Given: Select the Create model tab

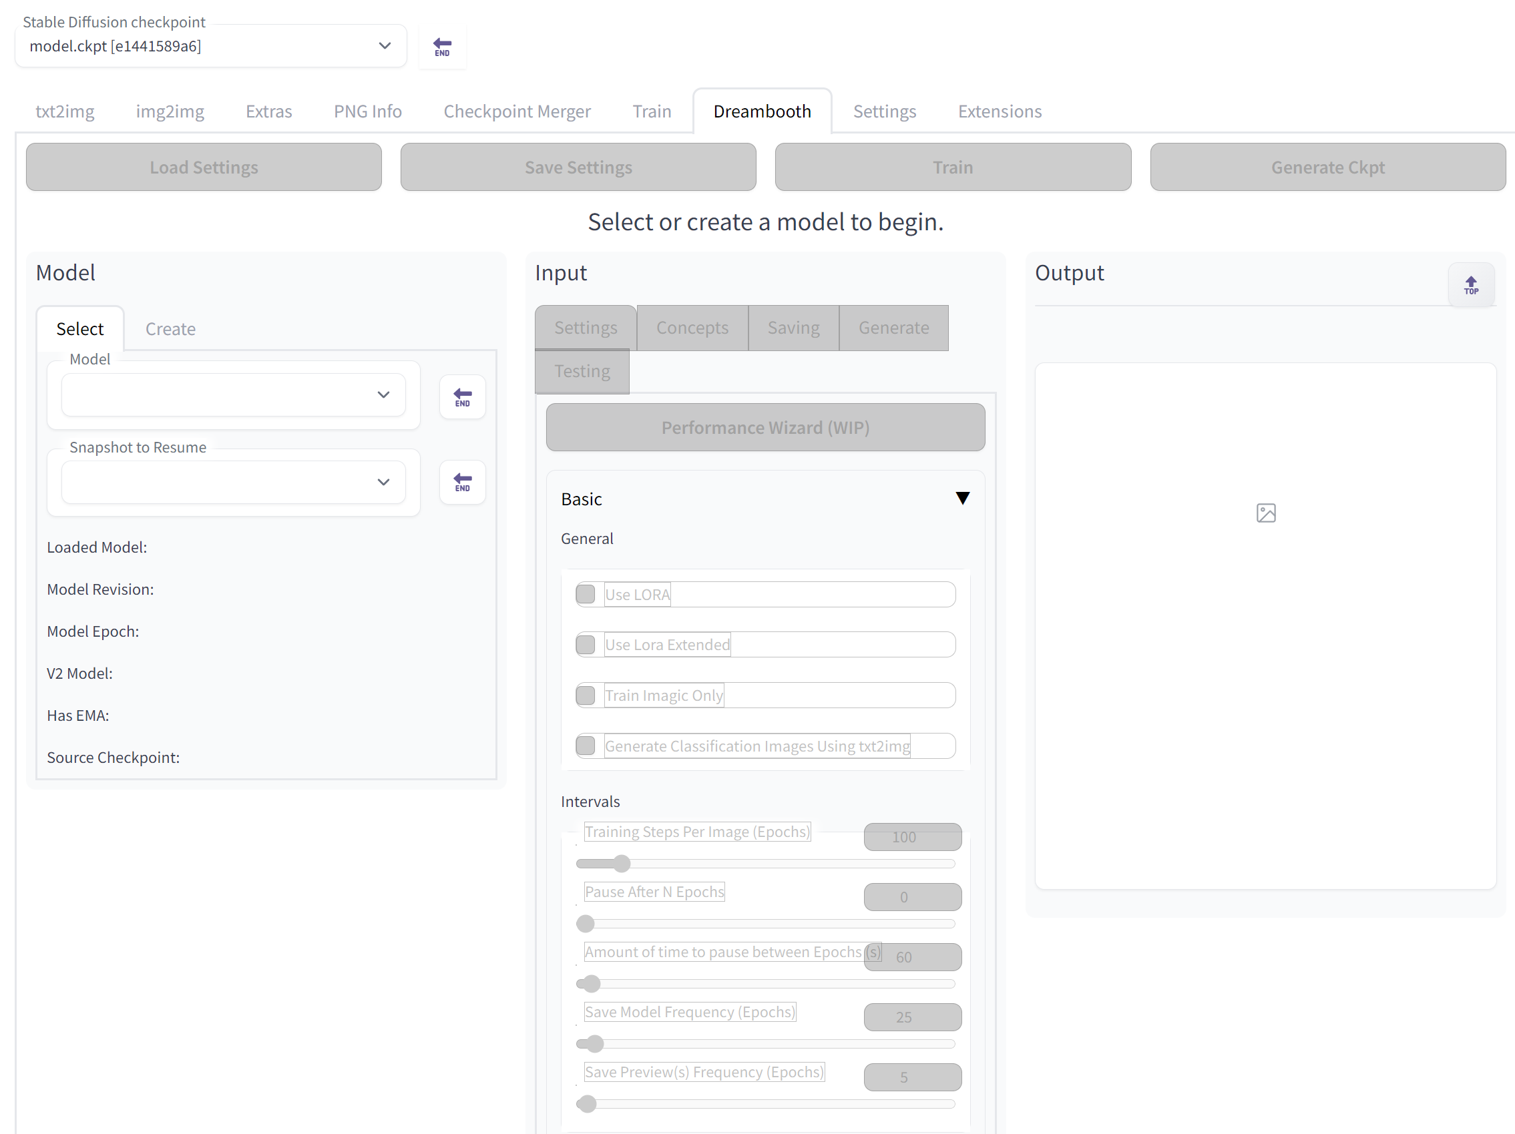Looking at the screenshot, I should coord(170,328).
